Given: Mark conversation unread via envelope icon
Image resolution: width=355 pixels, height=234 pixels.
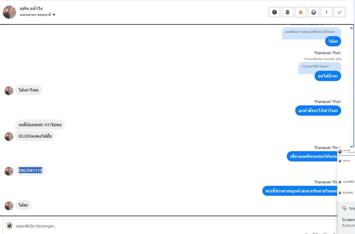Looking at the screenshot, I should [314, 12].
